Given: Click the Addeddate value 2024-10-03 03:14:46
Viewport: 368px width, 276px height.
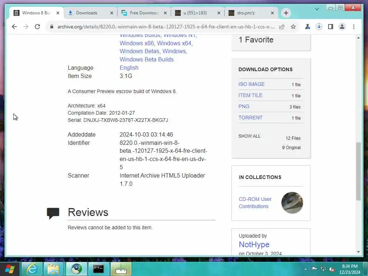Looking at the screenshot, I should coord(146,134).
